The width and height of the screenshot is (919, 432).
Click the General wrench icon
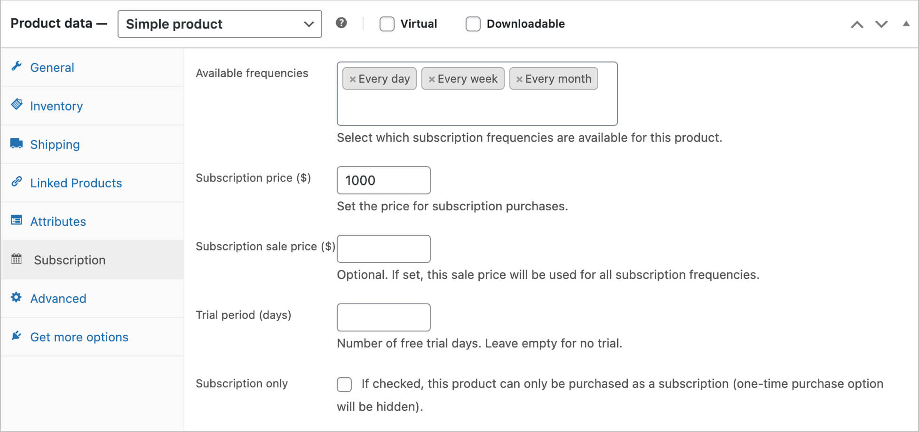tap(16, 66)
